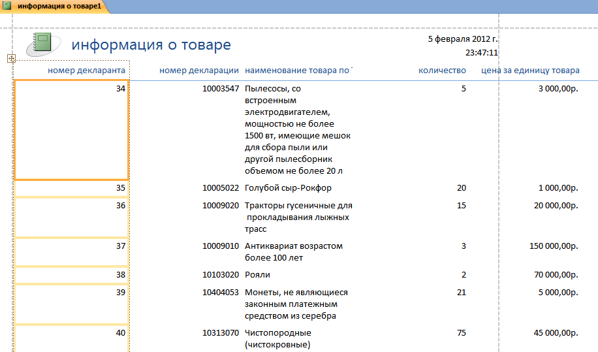The image size is (598, 352).
Task: Select quantity 5 for Пылесосы row
Action: (464, 88)
